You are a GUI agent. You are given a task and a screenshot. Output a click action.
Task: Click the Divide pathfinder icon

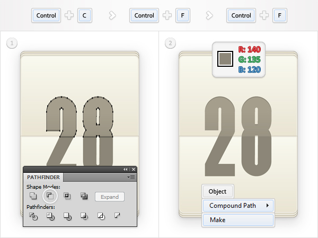coord(33,216)
